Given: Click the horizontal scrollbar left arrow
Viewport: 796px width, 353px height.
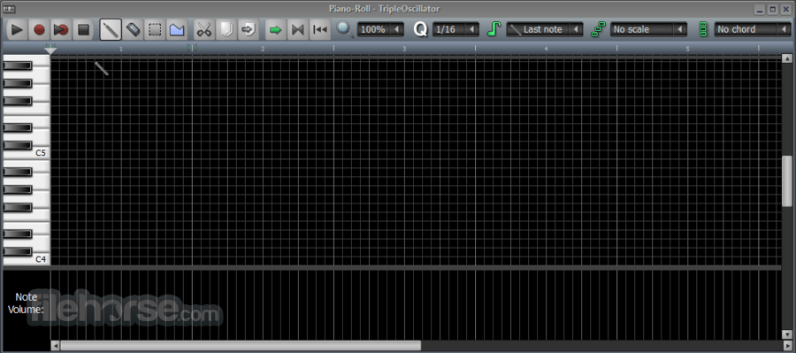Looking at the screenshot, I should (56, 345).
